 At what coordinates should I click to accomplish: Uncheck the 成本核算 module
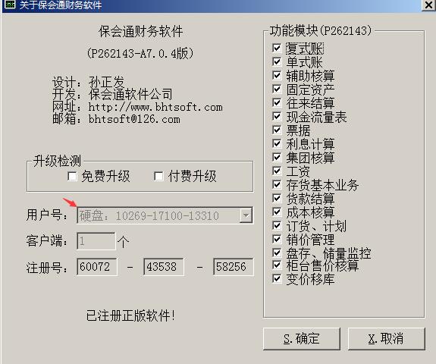(x=277, y=212)
